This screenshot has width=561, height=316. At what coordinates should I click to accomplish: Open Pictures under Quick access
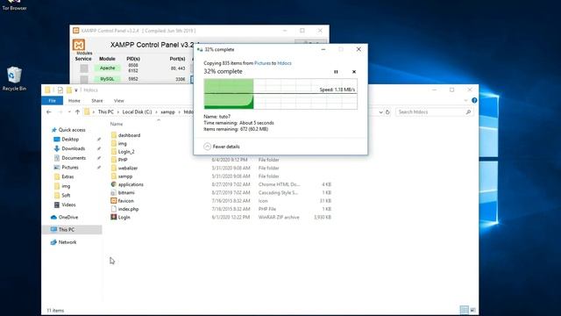(x=70, y=168)
